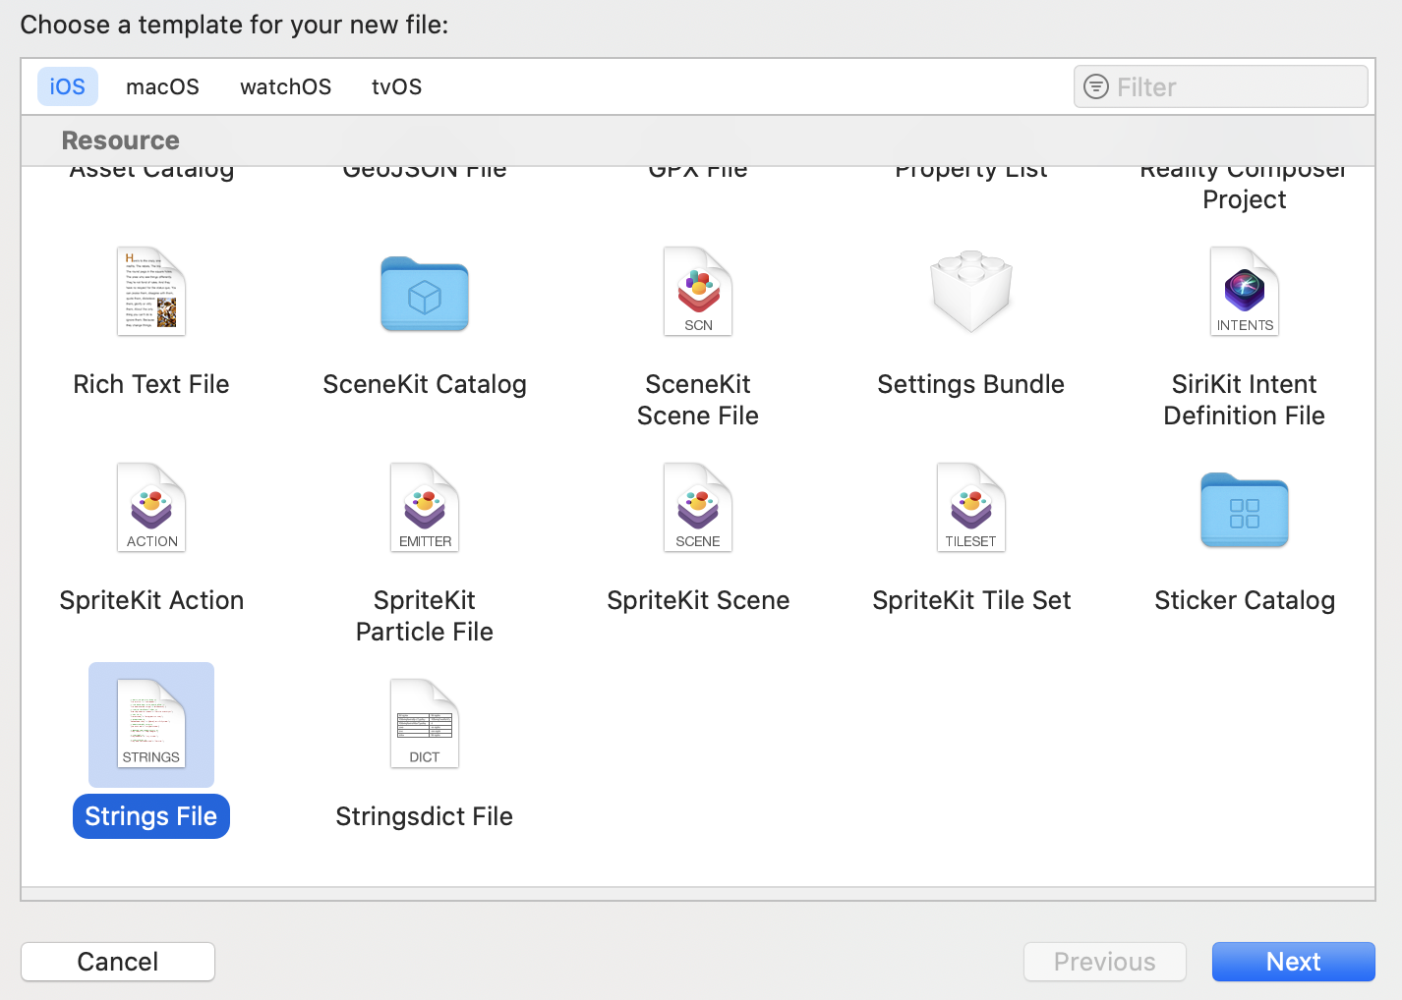Click the Reality Composer Project label
The width and height of the screenshot is (1402, 1000).
[x=1245, y=185]
